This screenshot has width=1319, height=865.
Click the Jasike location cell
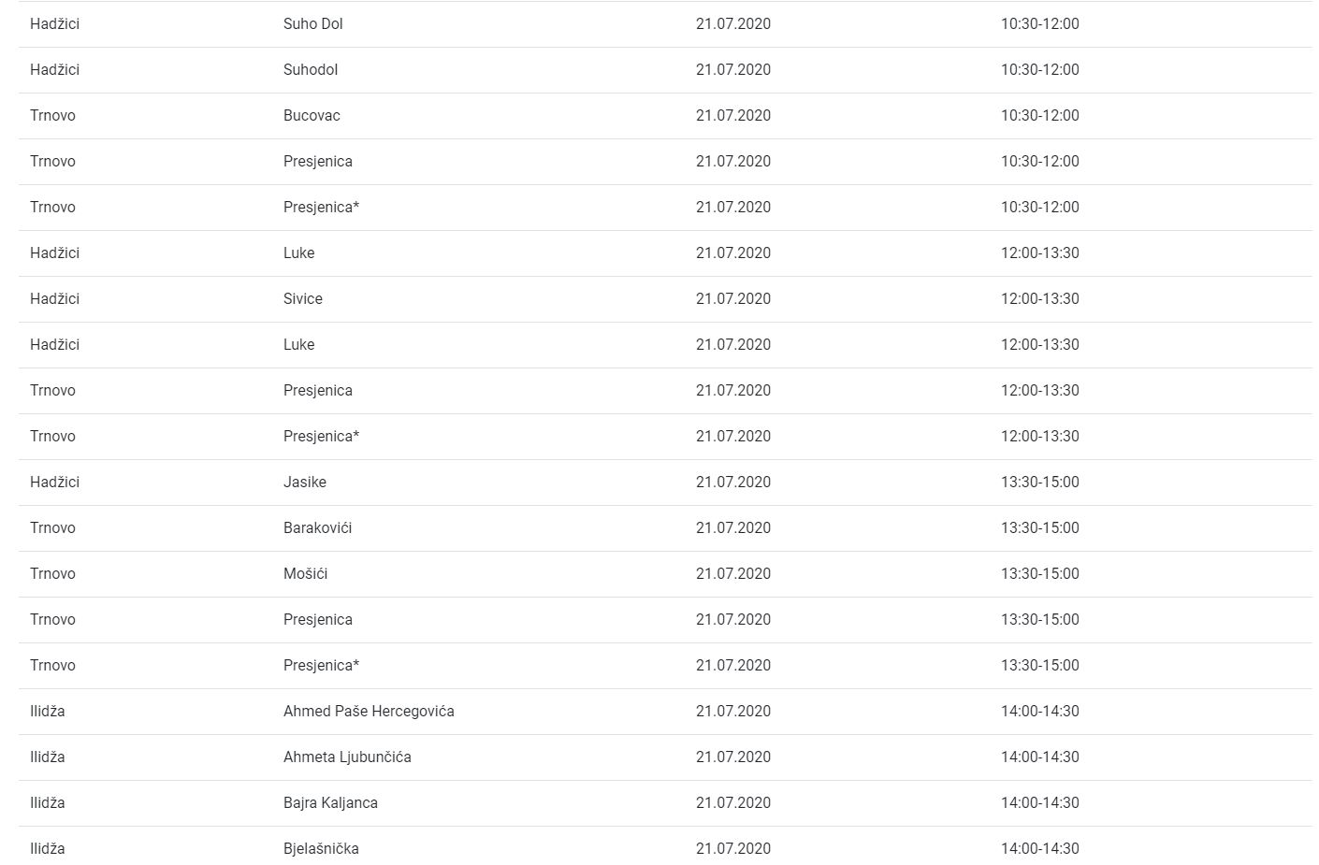[x=304, y=483]
